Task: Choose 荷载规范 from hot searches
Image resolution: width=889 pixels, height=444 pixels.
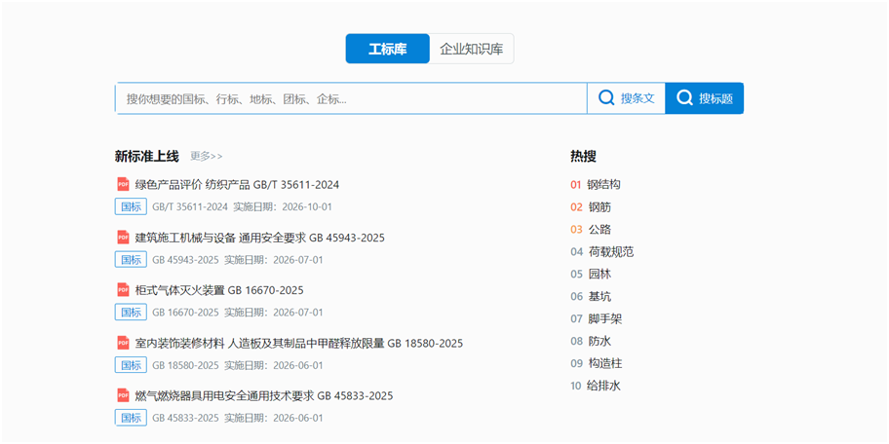Action: pyautogui.click(x=610, y=251)
